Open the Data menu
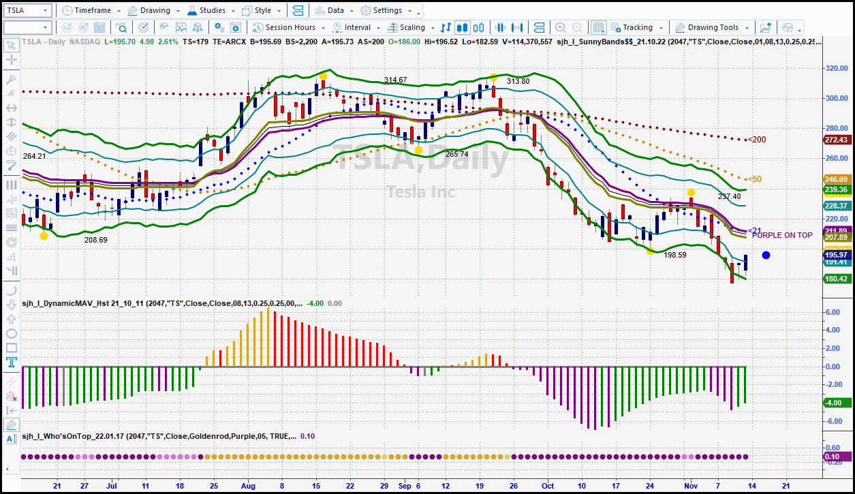The height and width of the screenshot is (494, 855). pyautogui.click(x=335, y=11)
